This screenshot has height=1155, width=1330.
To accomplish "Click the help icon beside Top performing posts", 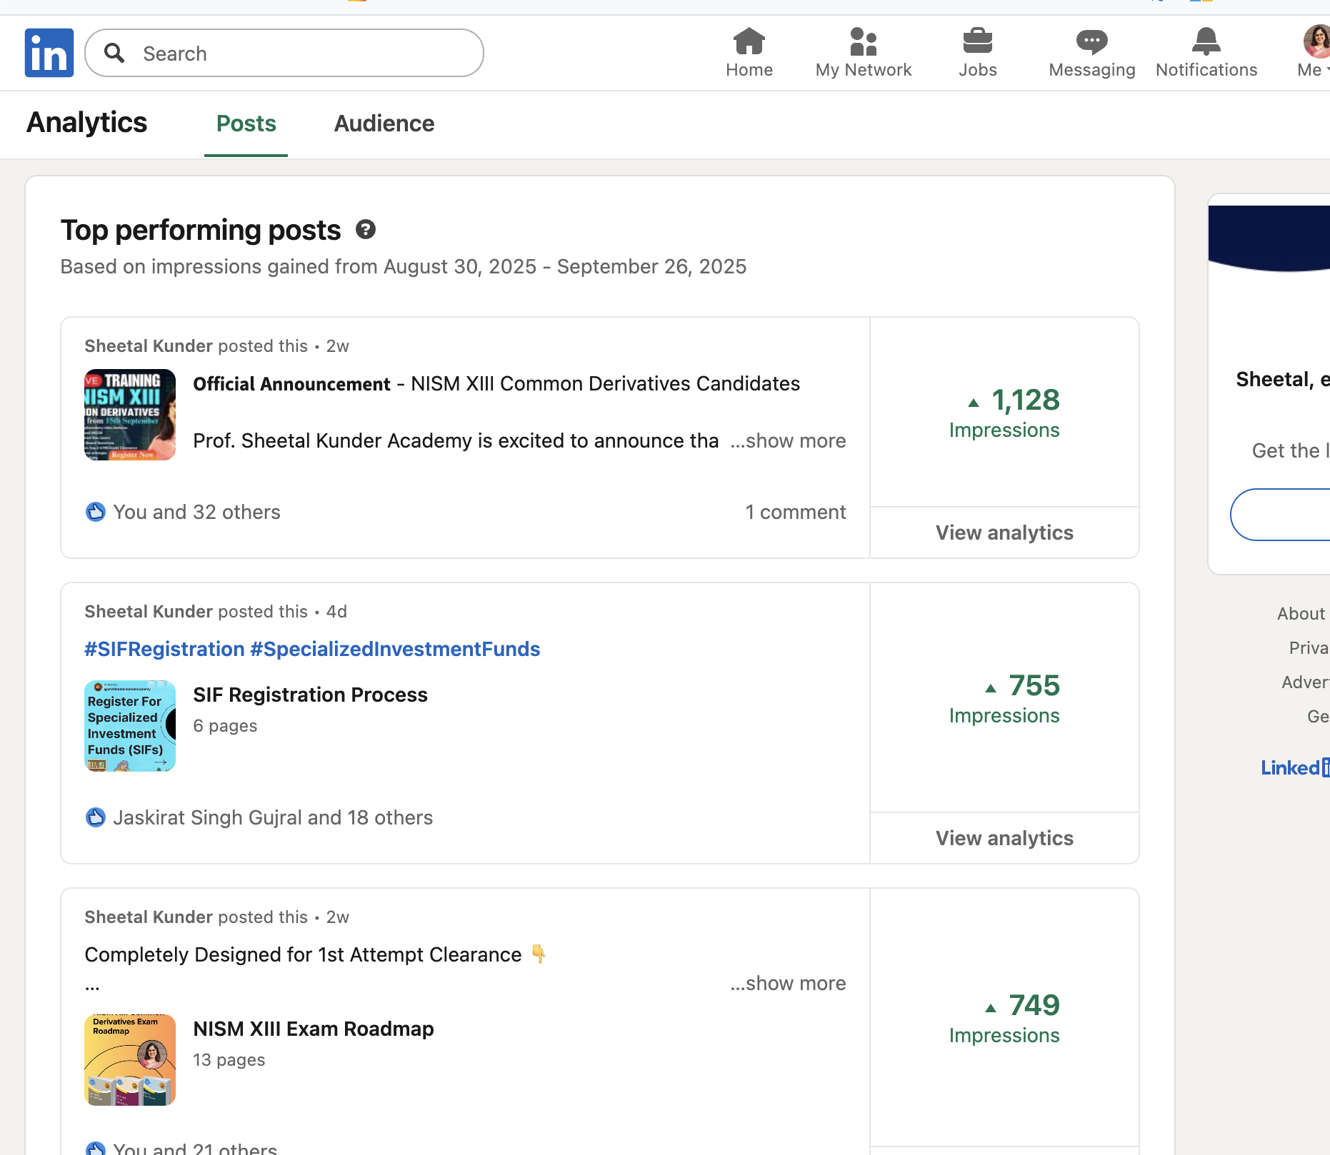I will tap(366, 230).
